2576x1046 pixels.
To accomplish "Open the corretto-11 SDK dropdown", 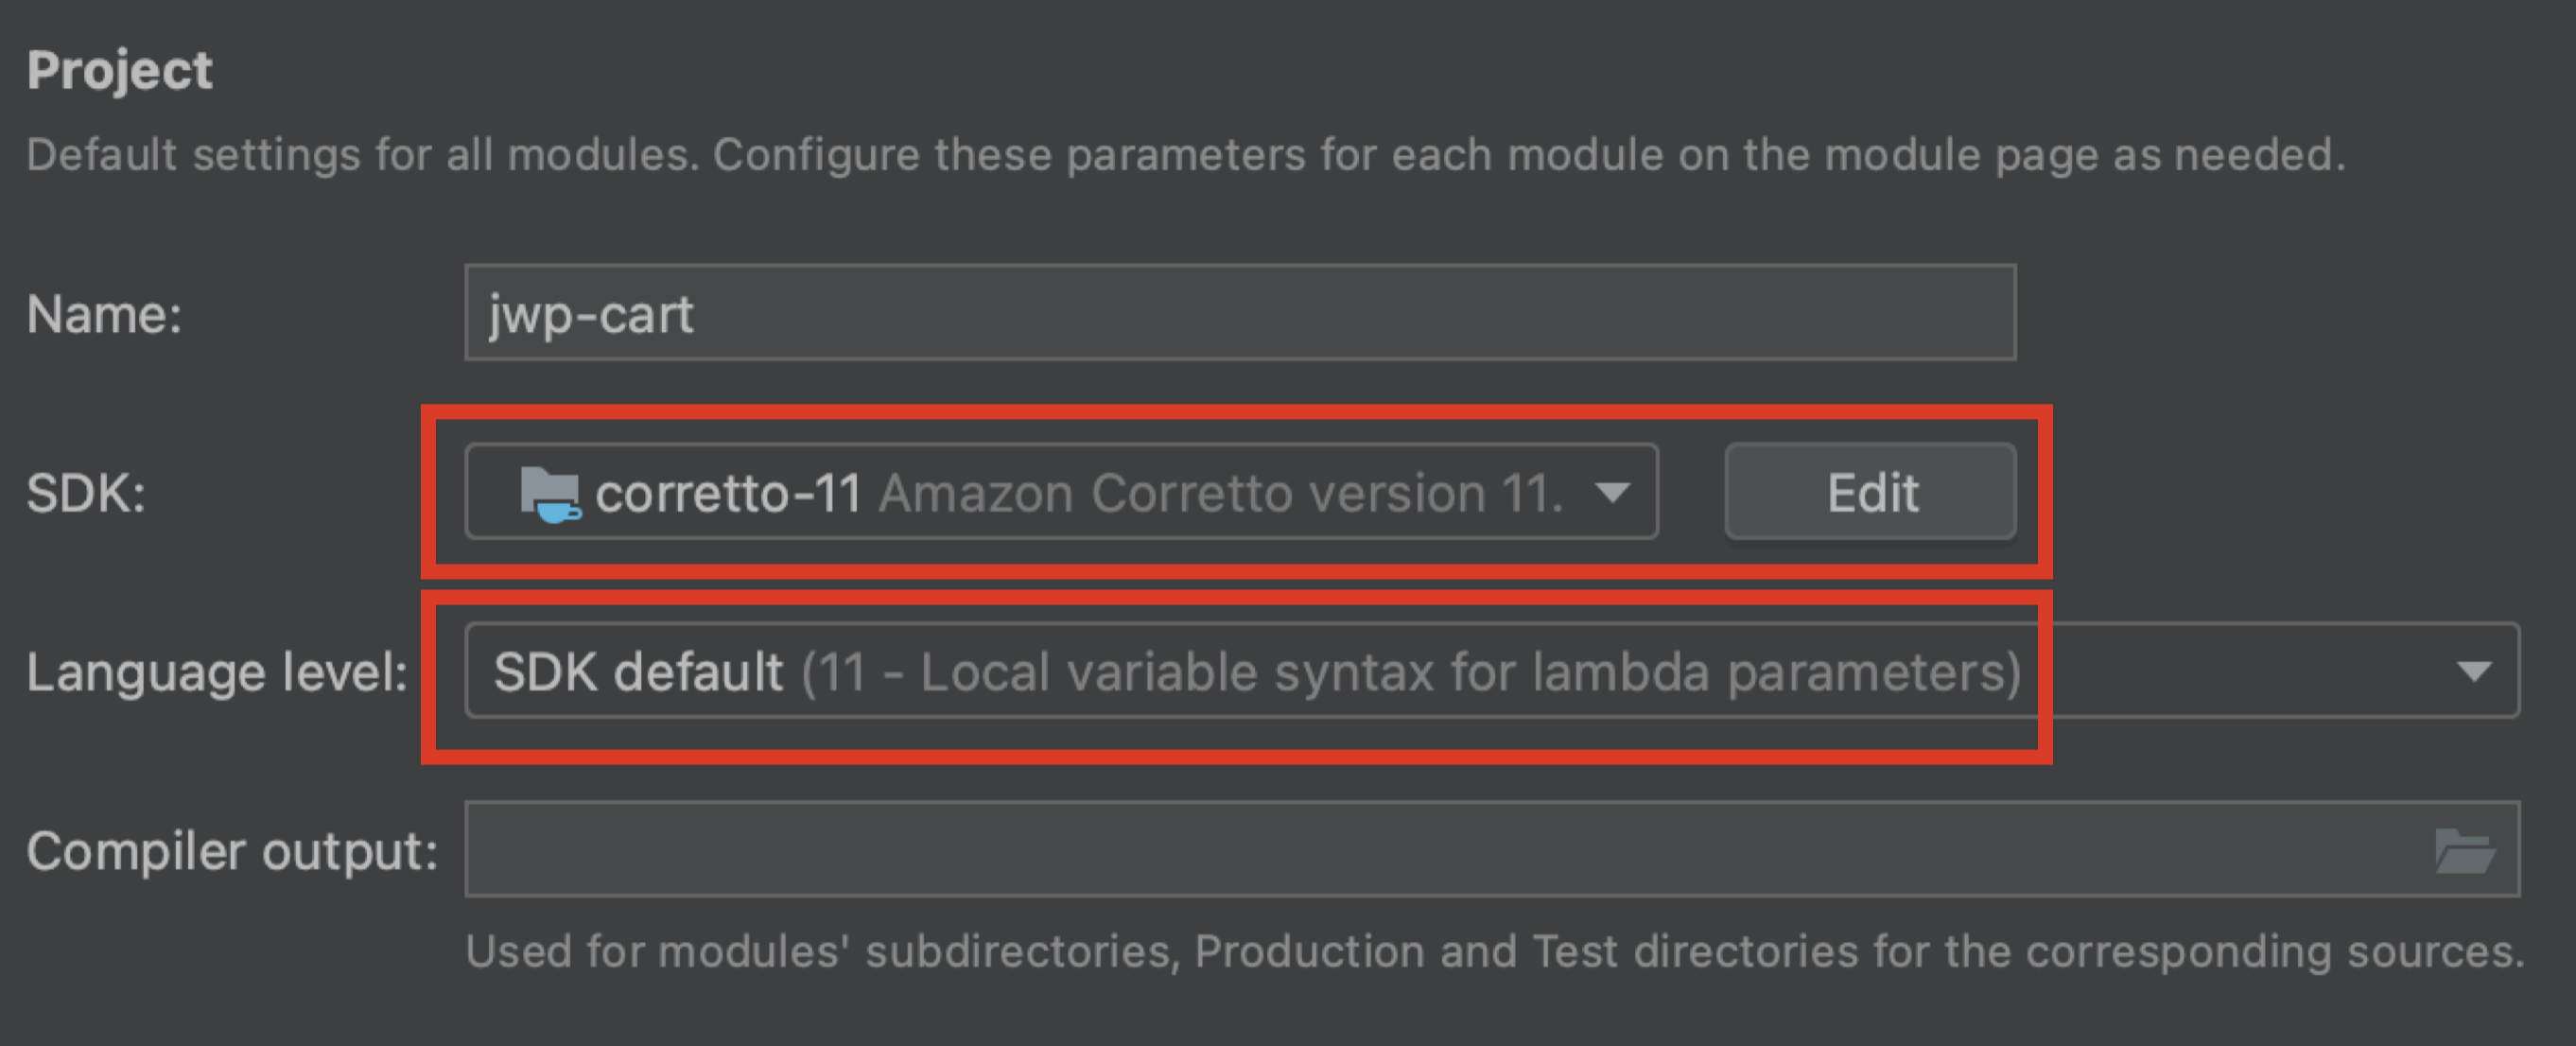I will tap(1060, 492).
